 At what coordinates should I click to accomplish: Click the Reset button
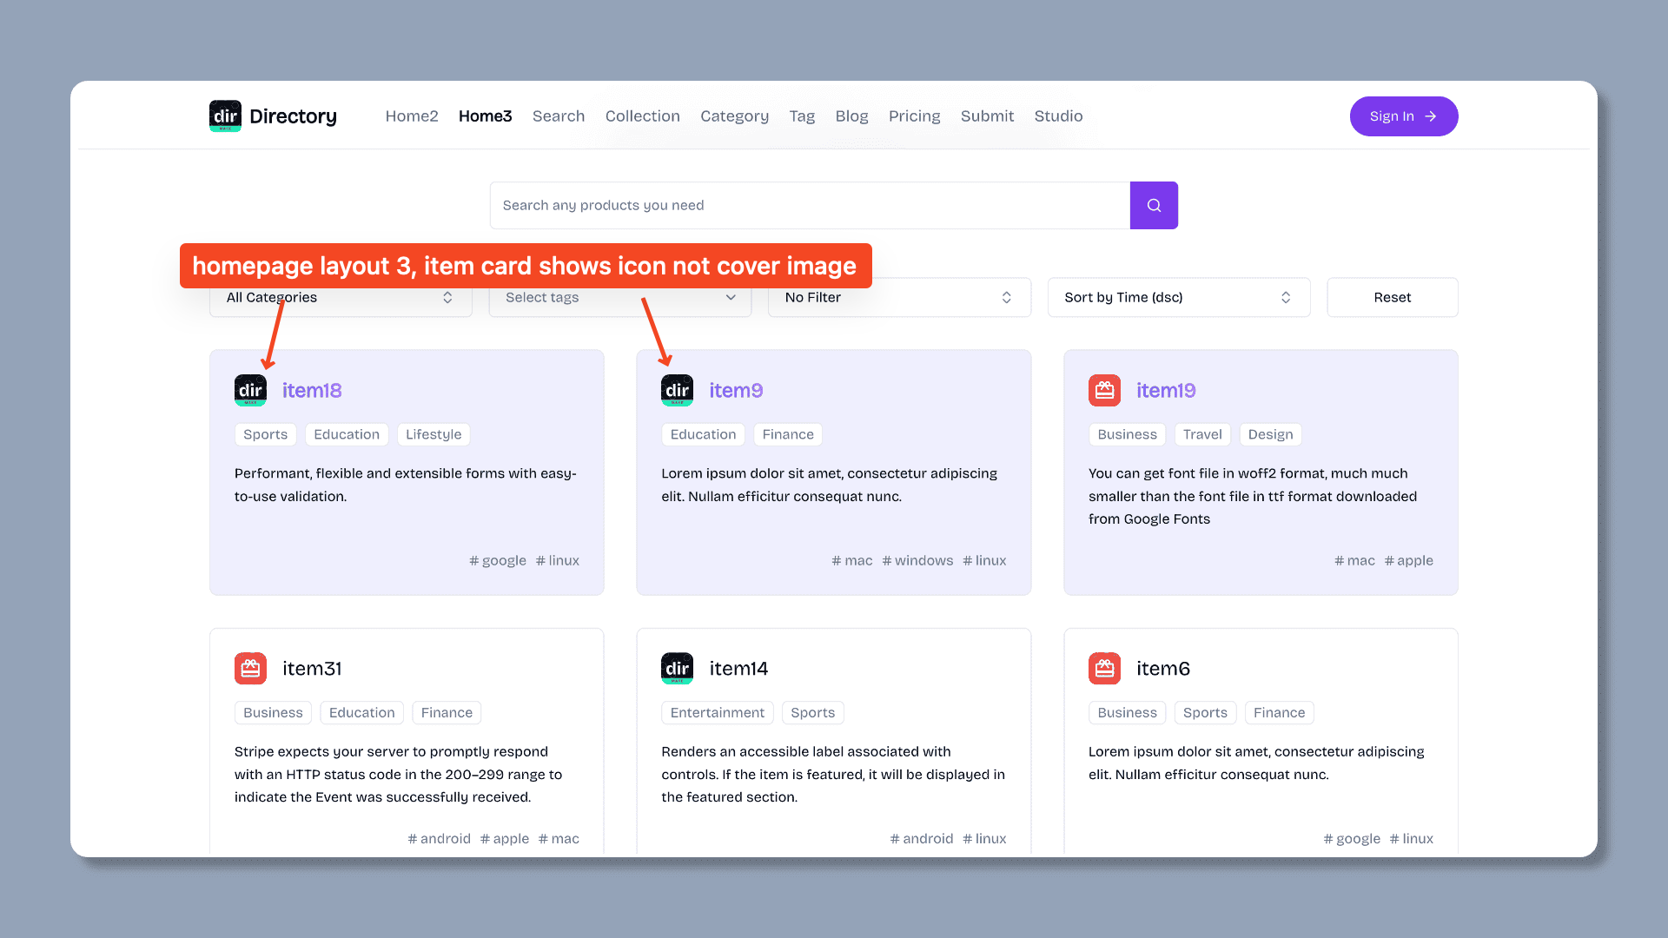1392,297
